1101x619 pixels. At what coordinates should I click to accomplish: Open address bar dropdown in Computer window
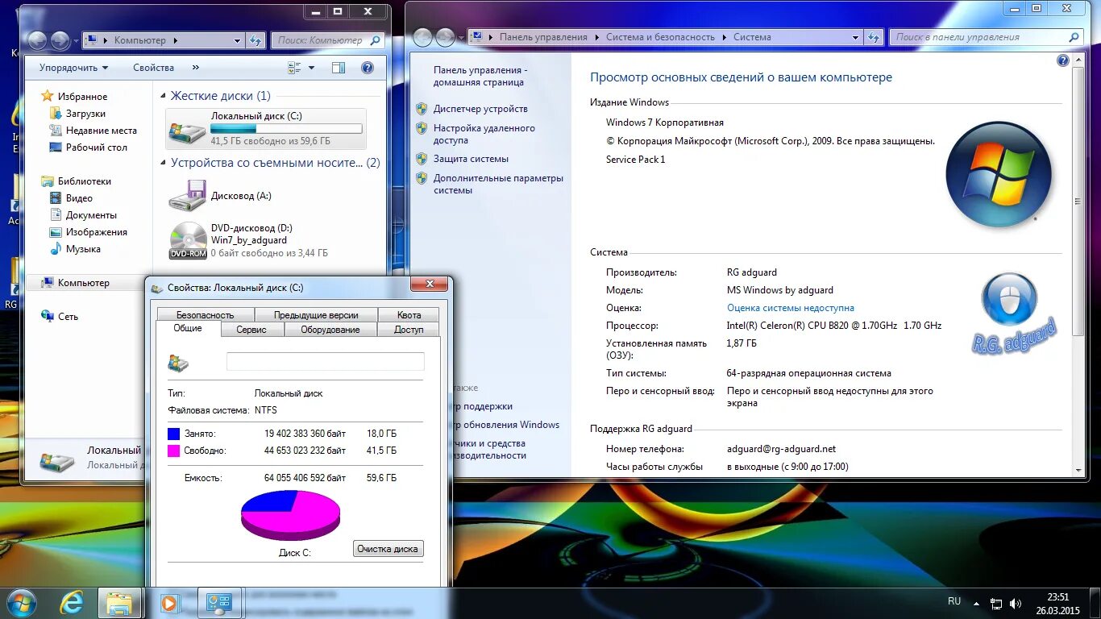coord(237,40)
